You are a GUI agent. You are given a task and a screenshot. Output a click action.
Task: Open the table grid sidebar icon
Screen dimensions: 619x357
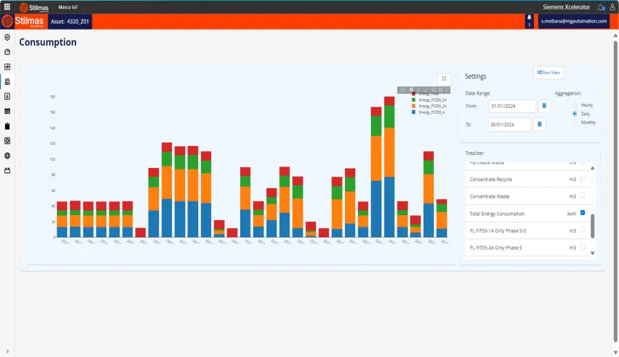(x=7, y=111)
